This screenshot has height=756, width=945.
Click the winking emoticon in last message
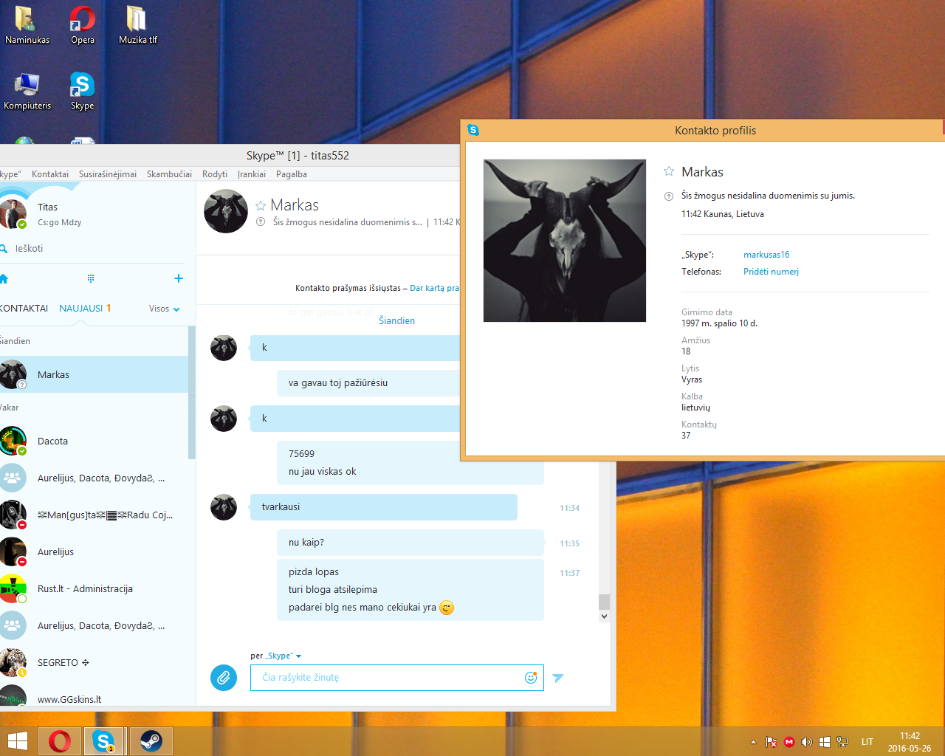(447, 608)
